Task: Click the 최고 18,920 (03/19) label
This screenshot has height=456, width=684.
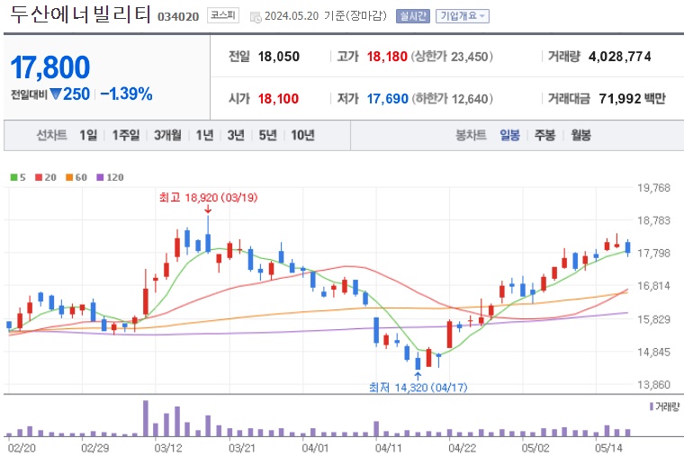Action: coord(209,198)
